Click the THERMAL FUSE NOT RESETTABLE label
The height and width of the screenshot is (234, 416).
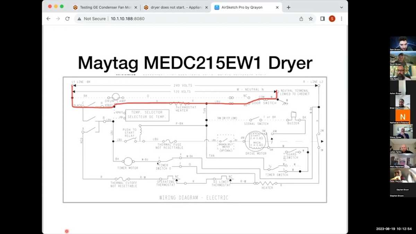pos(170,146)
